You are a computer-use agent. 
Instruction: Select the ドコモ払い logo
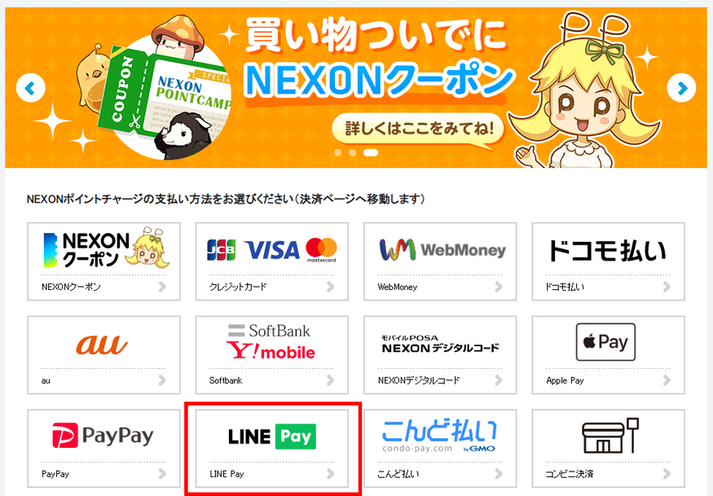tap(607, 251)
